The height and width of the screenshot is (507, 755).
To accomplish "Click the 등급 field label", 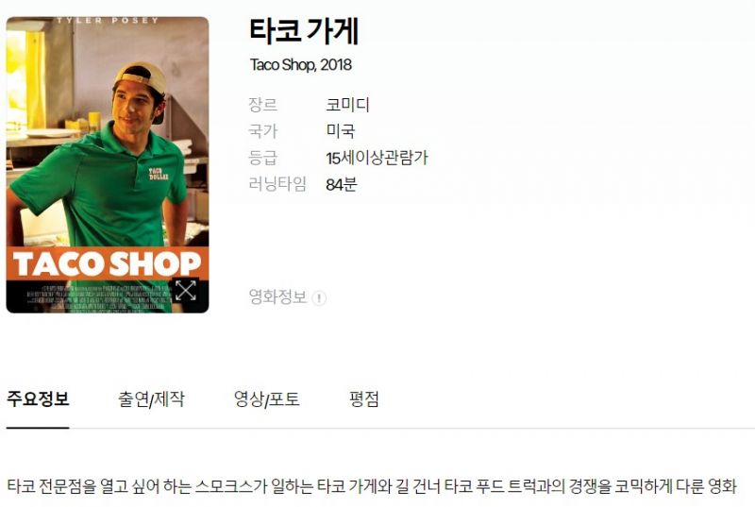I will 262,158.
